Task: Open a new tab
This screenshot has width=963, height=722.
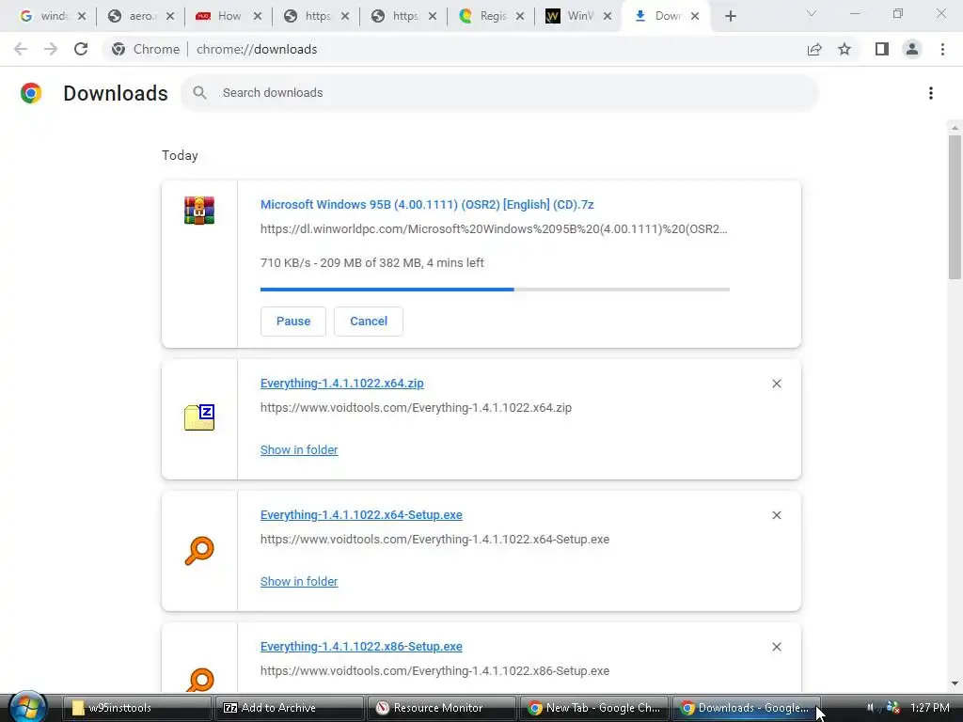Action: coord(730,16)
